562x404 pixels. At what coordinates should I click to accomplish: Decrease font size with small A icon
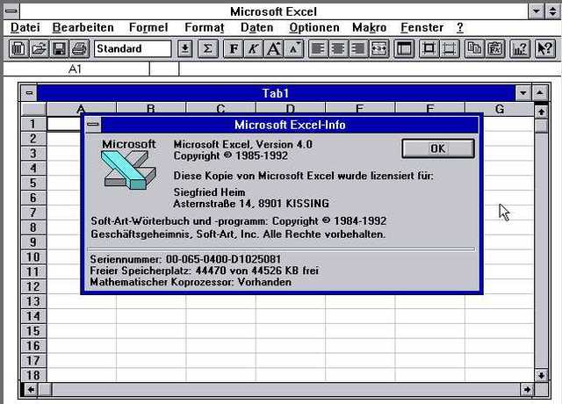point(294,48)
